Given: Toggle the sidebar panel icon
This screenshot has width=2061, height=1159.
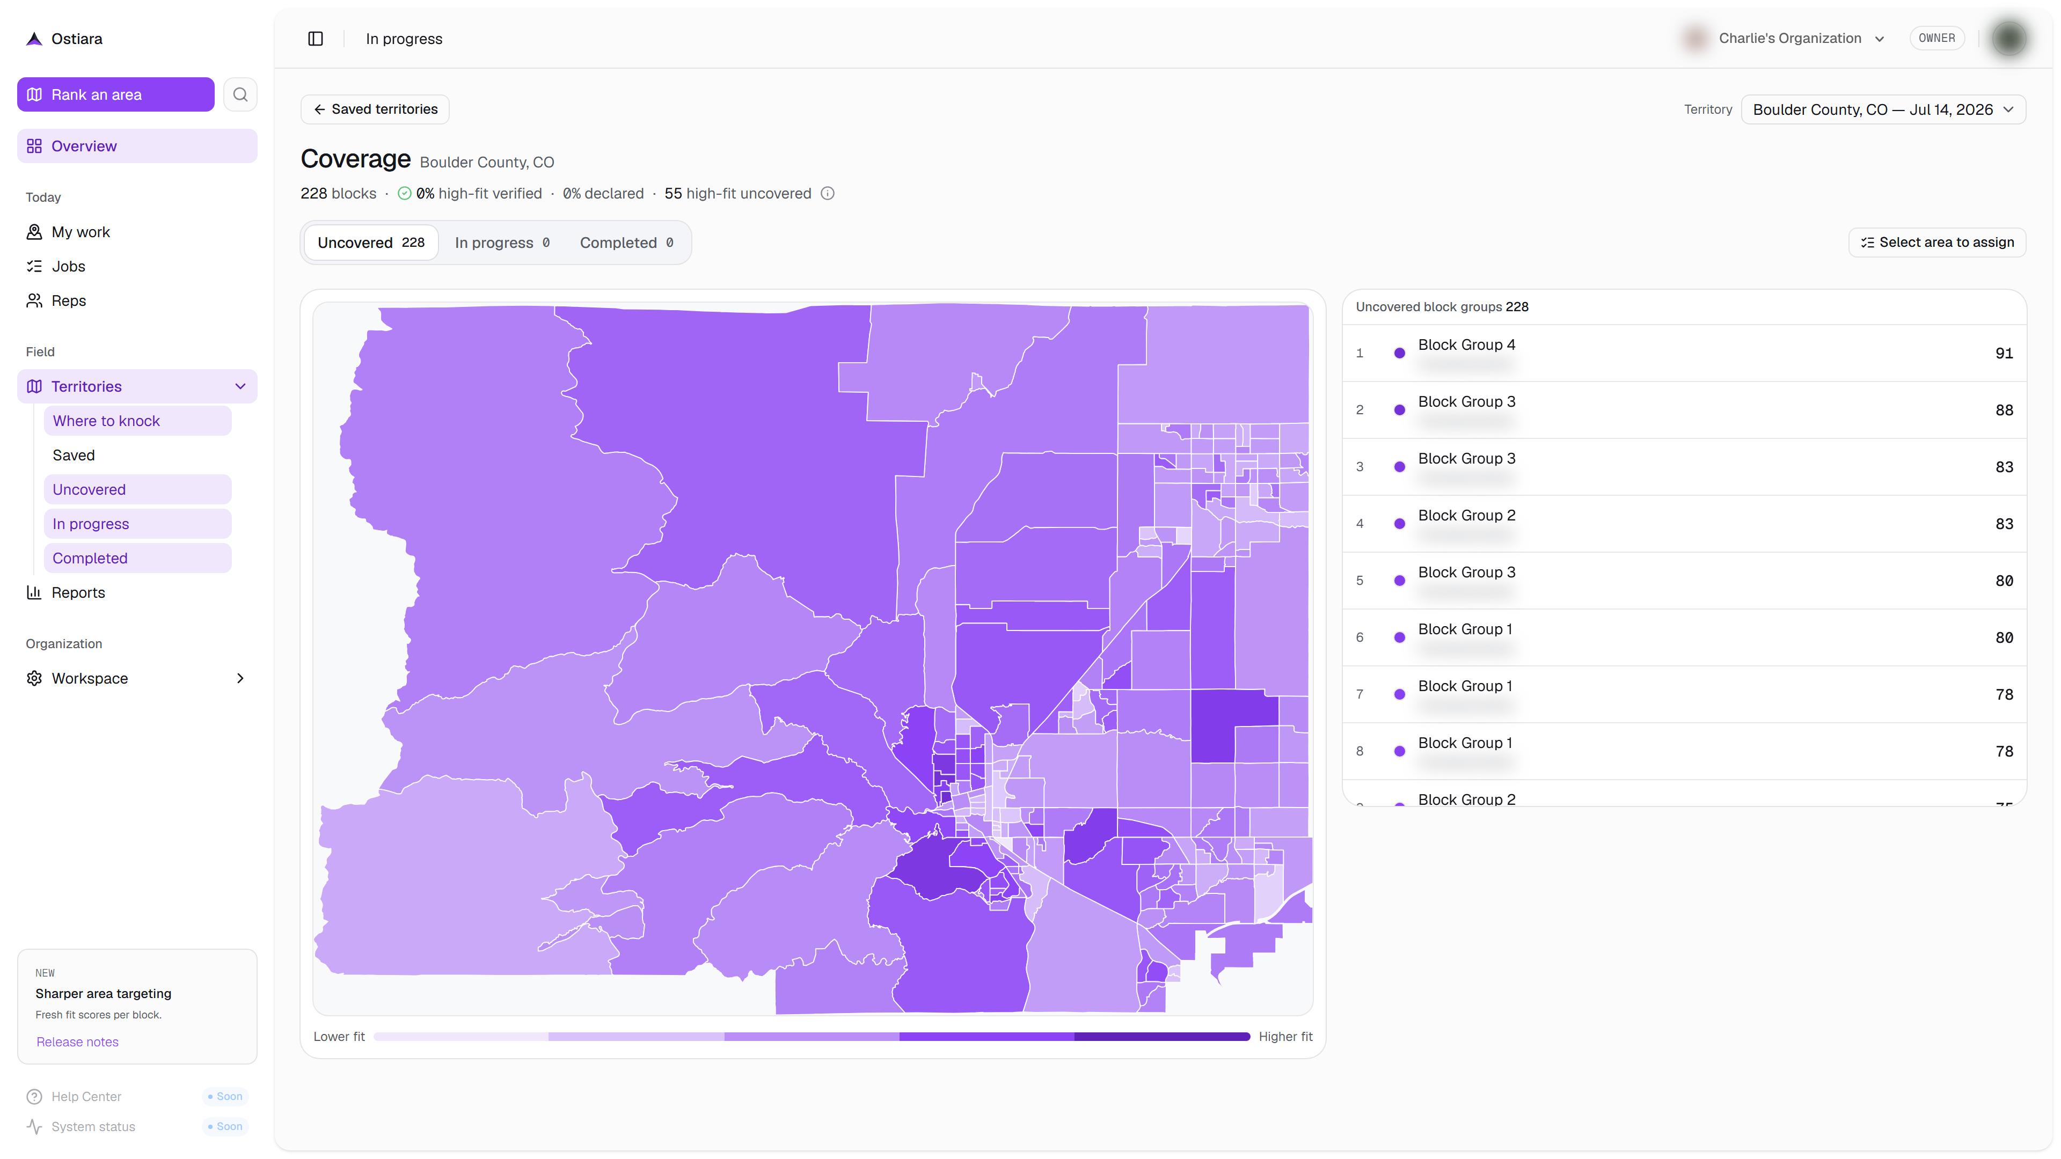Looking at the screenshot, I should click(315, 39).
